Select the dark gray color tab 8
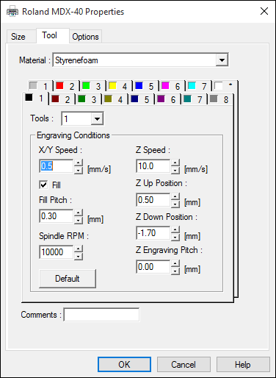This screenshot has width=276, height=378. 220,99
